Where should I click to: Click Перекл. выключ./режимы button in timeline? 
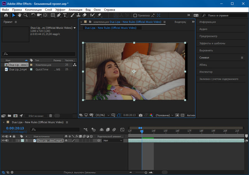click(79, 172)
